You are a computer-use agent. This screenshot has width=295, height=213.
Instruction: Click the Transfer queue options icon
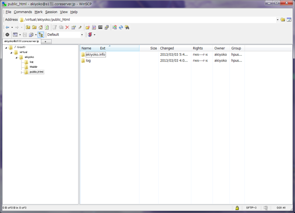[x=31, y=35]
